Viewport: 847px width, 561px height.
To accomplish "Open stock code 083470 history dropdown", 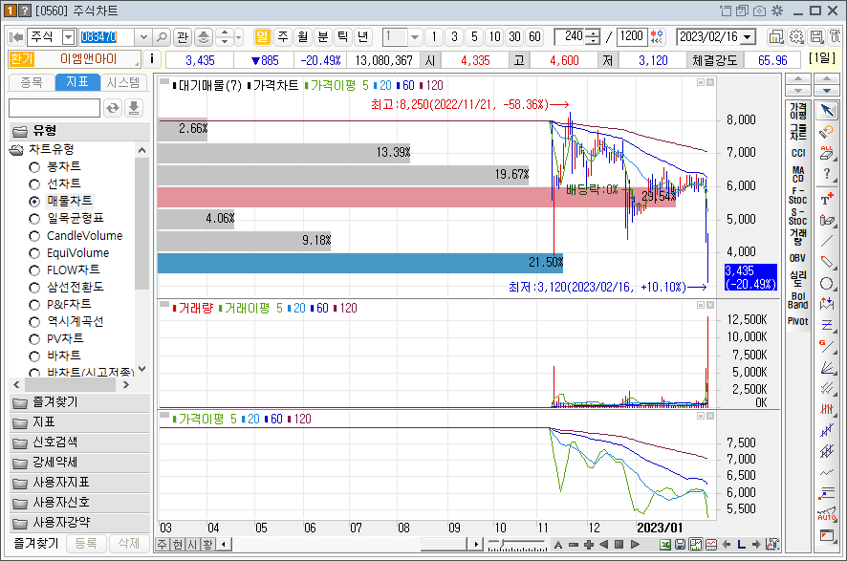I will 143,36.
